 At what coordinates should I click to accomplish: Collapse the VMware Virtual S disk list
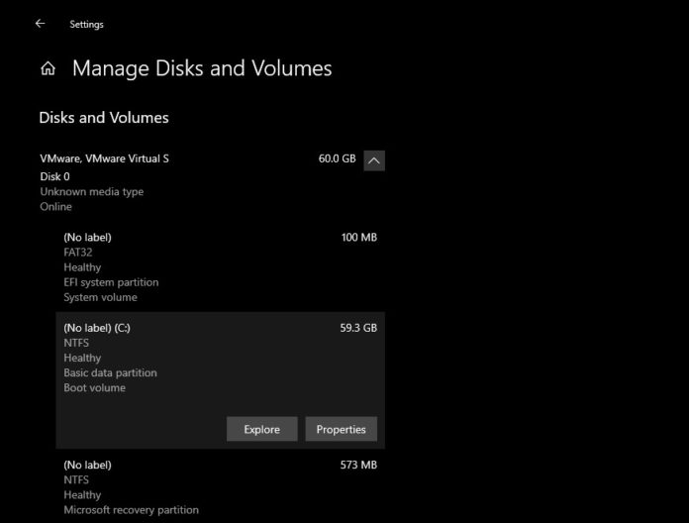point(374,159)
